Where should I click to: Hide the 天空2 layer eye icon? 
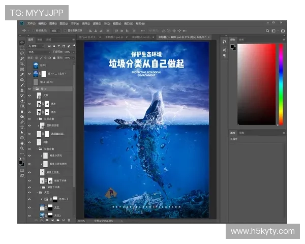tap(29, 216)
